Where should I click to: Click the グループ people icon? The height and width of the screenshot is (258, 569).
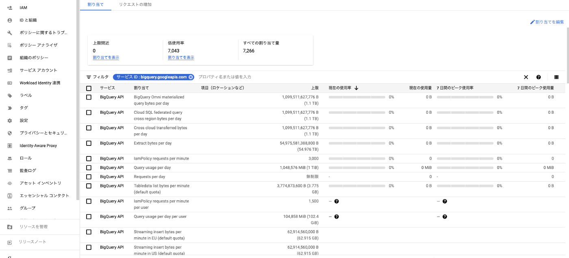pyautogui.click(x=10, y=208)
